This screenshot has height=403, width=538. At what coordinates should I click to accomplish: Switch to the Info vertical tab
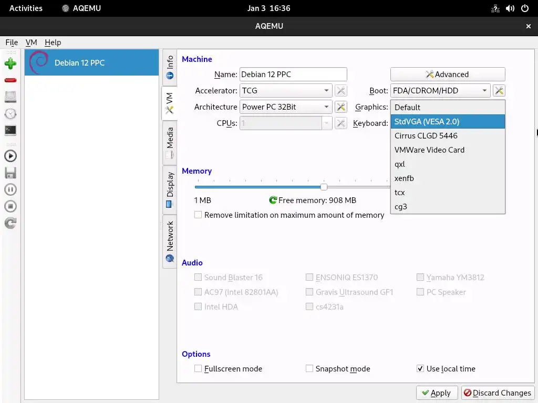[170, 68]
